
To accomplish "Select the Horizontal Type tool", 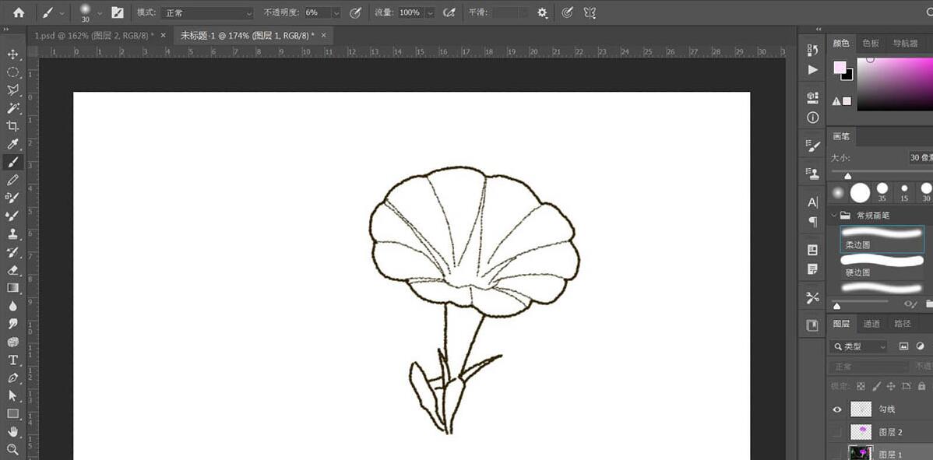I will point(12,360).
